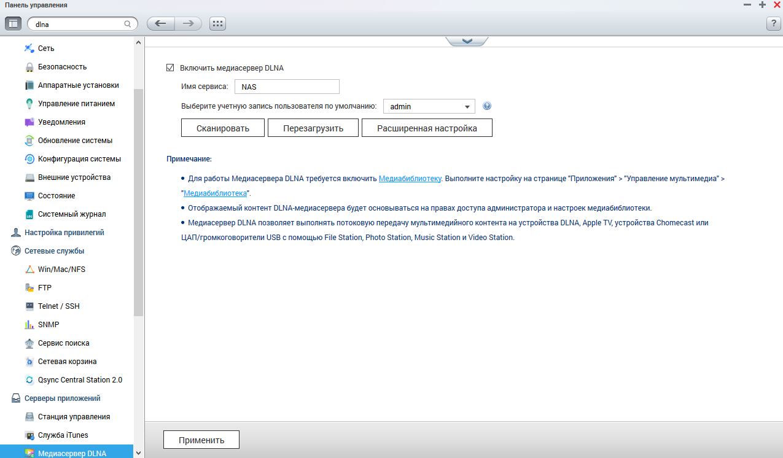Click the forward navigation arrow
This screenshot has width=783, height=458.
(x=189, y=24)
